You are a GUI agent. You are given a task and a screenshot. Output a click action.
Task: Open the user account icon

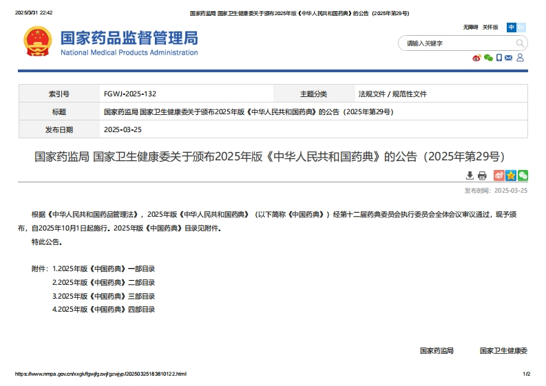tap(521, 58)
